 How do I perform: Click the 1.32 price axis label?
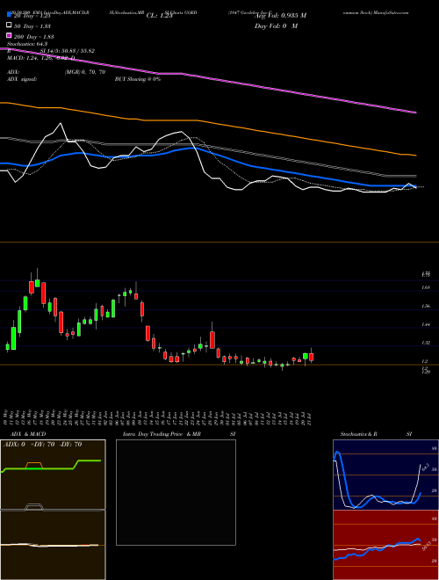point(425,343)
